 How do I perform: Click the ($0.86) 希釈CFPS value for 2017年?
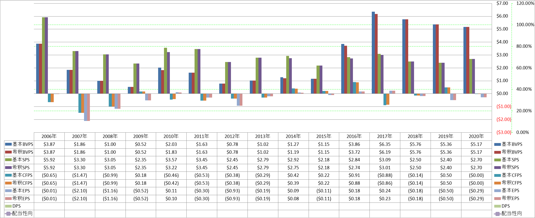point(385,183)
